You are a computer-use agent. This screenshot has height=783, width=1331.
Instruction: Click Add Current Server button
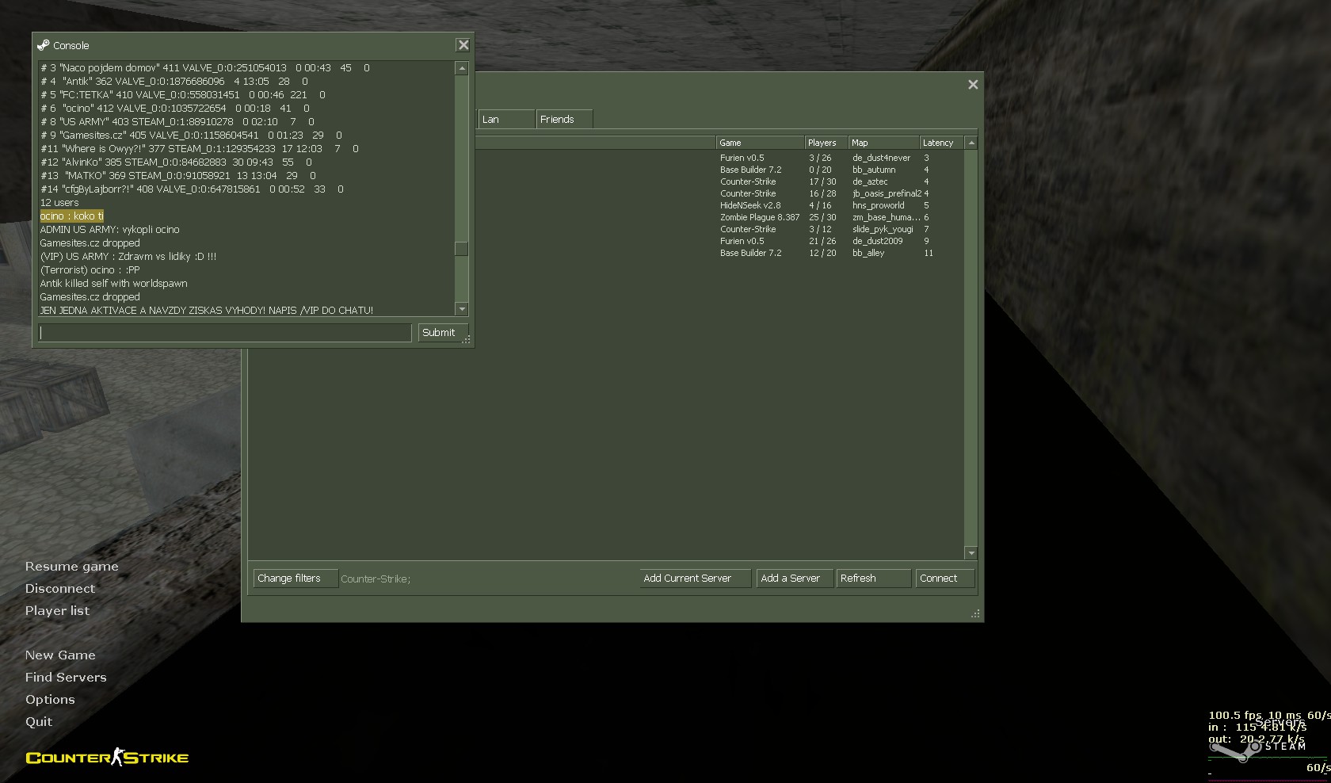[x=695, y=579]
